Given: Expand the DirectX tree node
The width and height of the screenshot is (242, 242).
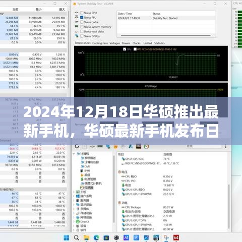Looking at the screenshot, I should (x=74, y=222).
